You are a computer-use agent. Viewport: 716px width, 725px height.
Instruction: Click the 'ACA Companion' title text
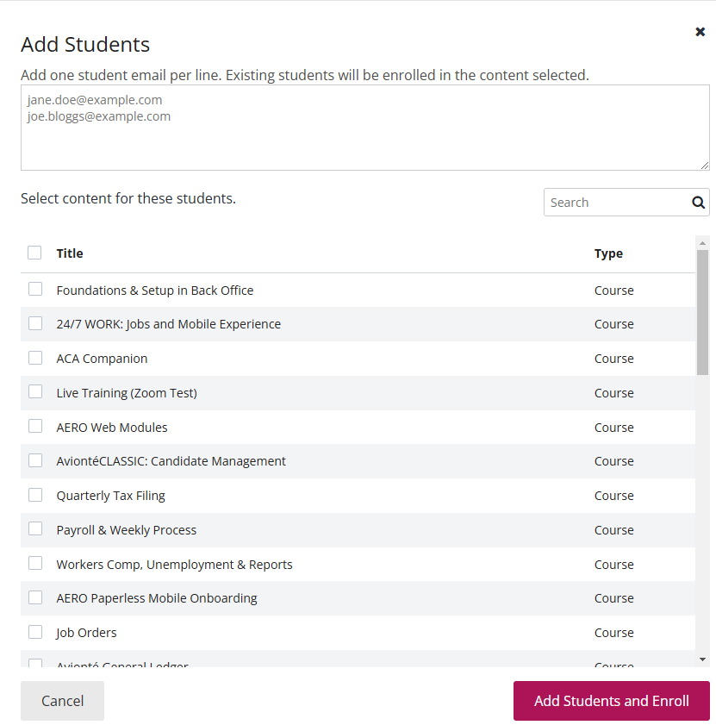pos(102,359)
